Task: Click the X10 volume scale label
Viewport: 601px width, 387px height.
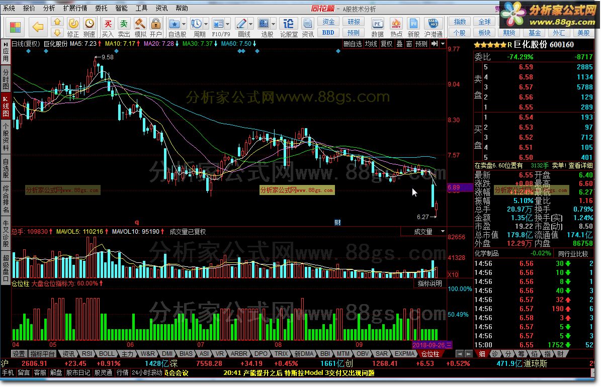Action: (x=453, y=274)
